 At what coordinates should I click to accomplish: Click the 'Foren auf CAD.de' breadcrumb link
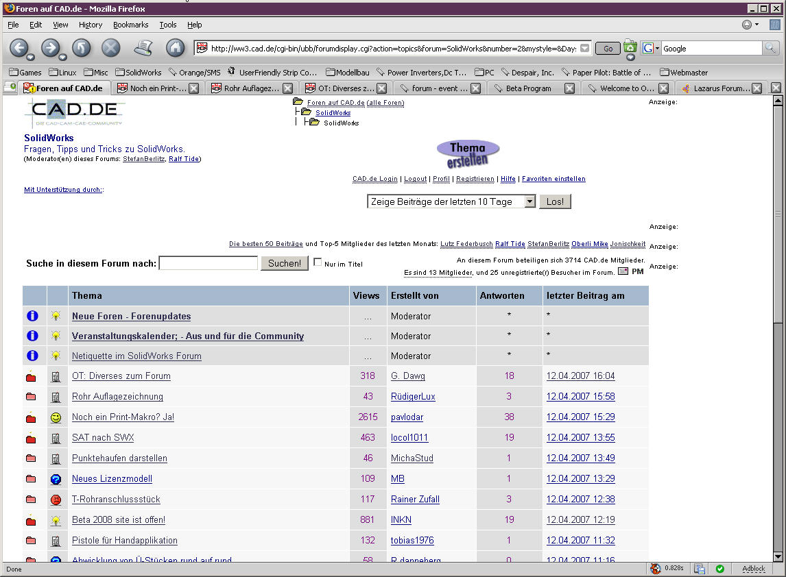336,103
